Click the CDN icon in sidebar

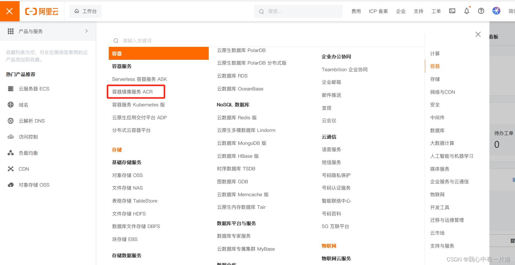[11, 169]
